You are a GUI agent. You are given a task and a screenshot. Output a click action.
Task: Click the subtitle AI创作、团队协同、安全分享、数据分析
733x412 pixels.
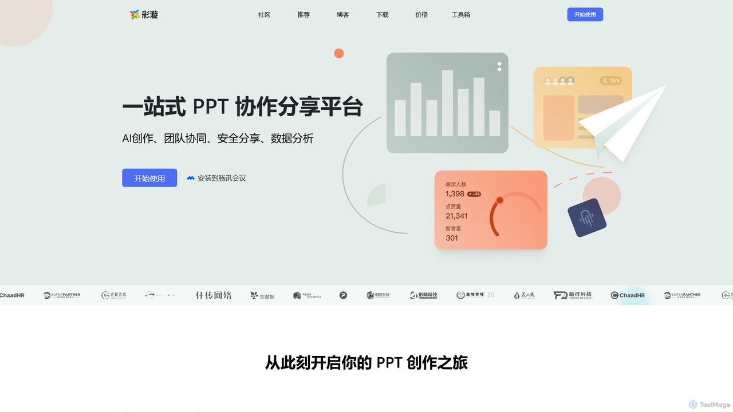click(218, 138)
